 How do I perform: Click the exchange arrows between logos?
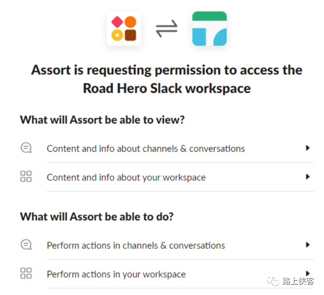tap(166, 29)
